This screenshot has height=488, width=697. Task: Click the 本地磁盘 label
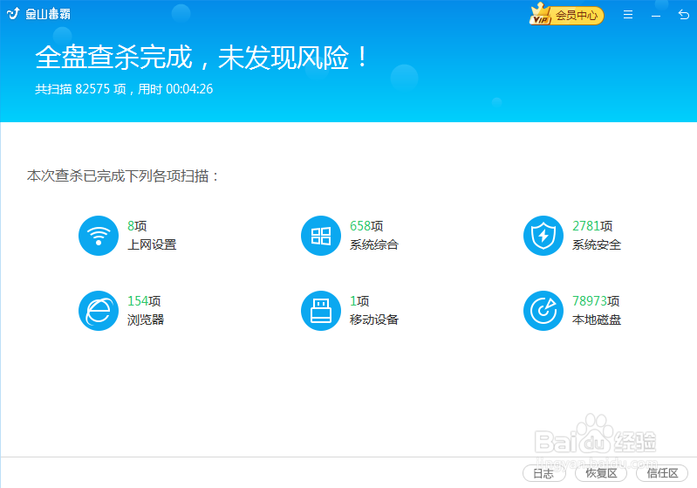[597, 320]
